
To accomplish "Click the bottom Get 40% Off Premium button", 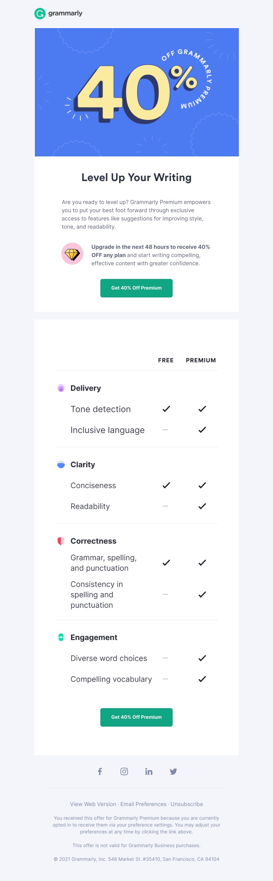I will (x=136, y=717).
